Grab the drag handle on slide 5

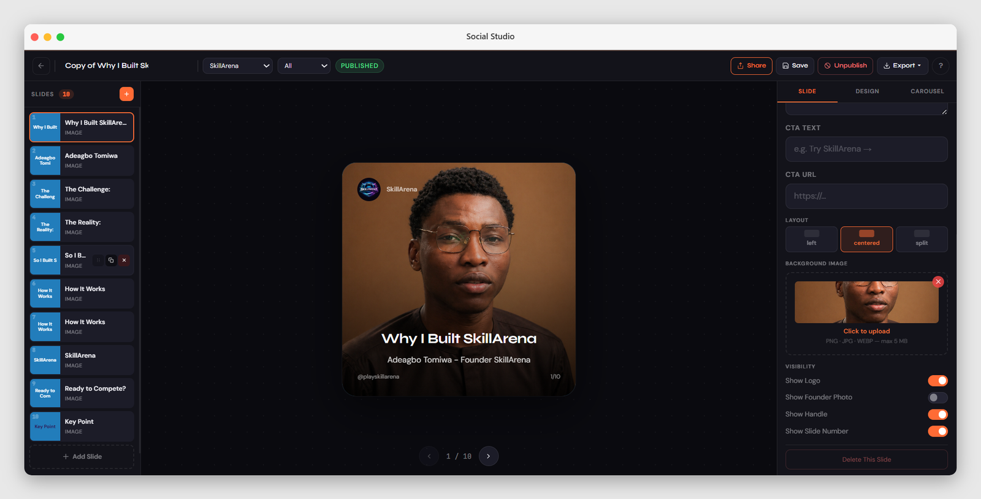coord(98,261)
